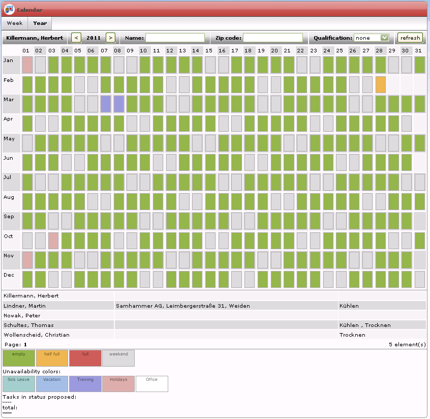Click into the Name input field
The image size is (430, 419).
pyautogui.click(x=175, y=38)
